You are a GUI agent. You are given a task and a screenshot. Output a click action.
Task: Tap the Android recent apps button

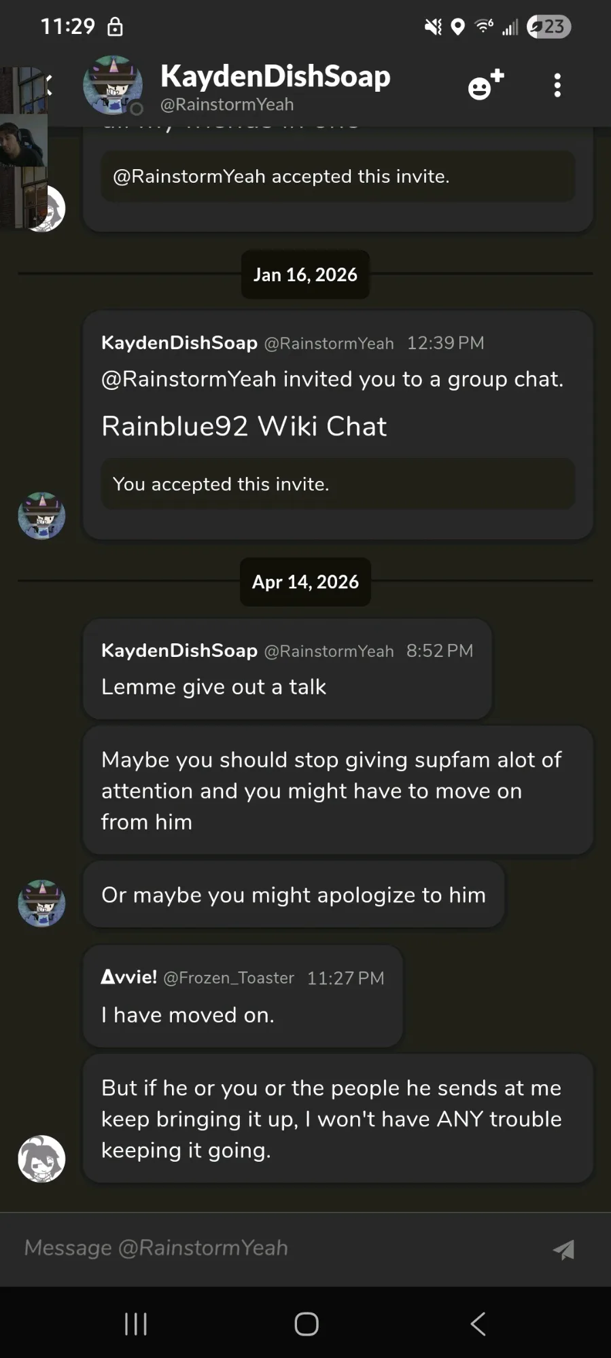pyautogui.click(x=136, y=1323)
